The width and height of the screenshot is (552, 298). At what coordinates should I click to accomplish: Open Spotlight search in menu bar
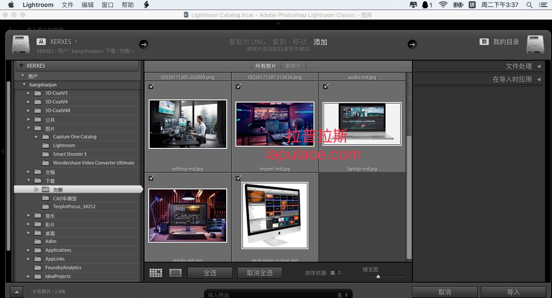click(529, 5)
